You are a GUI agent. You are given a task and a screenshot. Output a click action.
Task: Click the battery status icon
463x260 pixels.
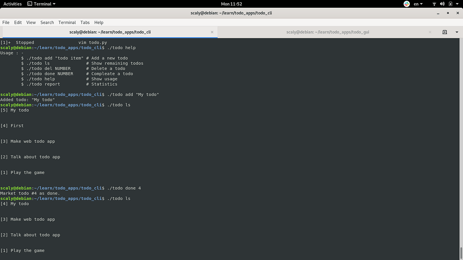[449, 3]
